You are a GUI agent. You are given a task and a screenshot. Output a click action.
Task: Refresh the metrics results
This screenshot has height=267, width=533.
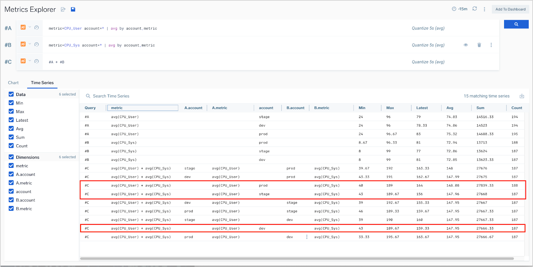[475, 9]
